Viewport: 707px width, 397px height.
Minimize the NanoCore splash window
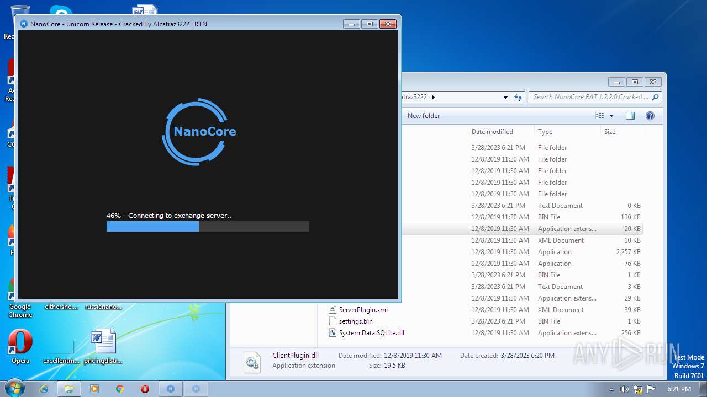351,24
